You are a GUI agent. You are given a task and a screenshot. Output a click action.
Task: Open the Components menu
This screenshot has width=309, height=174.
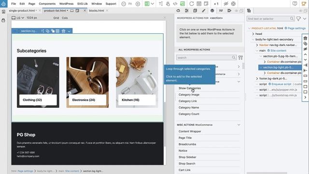point(47,4)
